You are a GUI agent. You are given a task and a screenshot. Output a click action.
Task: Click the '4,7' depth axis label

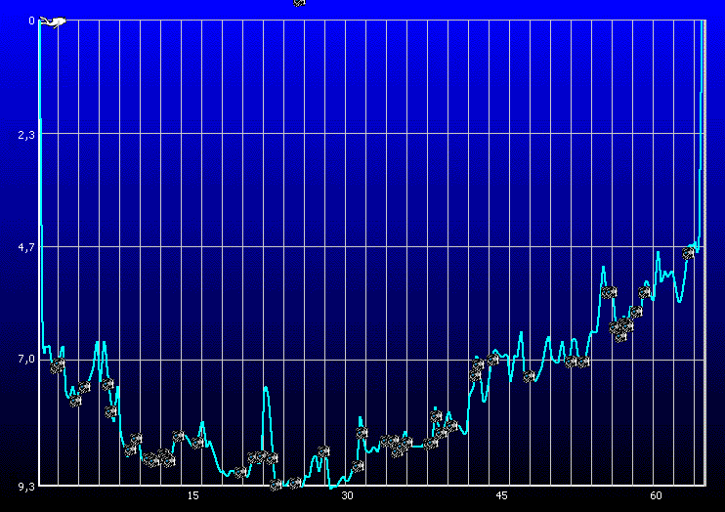(26, 247)
